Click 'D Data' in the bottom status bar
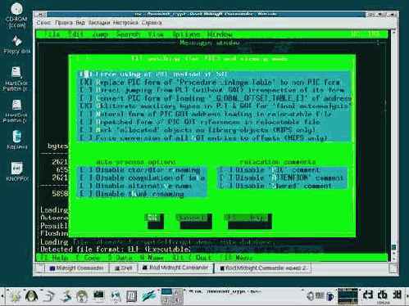 [x=120, y=258]
